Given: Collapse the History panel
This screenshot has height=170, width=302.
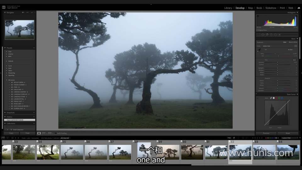Looking at the screenshot, I should [x=5, y=117].
